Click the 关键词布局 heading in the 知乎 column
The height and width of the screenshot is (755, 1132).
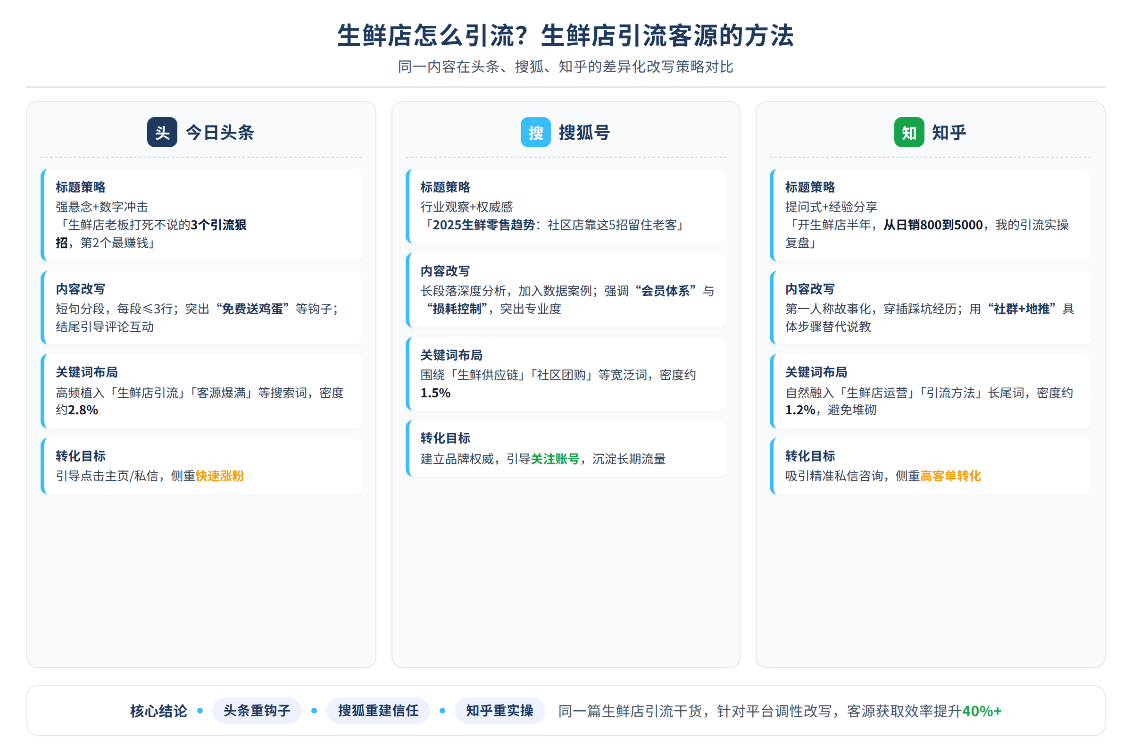pos(816,372)
